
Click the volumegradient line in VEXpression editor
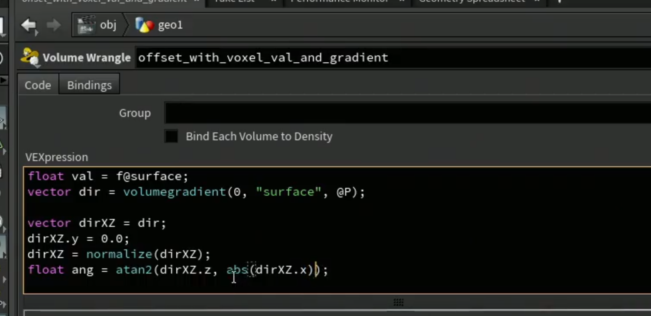[x=196, y=192]
